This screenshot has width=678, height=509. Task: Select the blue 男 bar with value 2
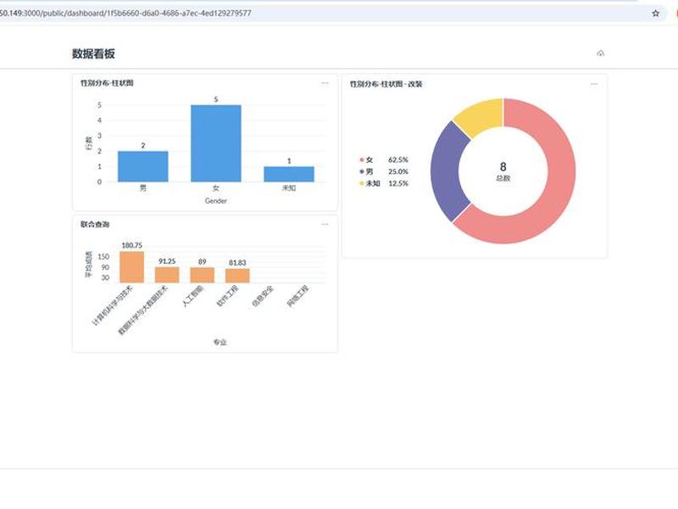pos(143,166)
